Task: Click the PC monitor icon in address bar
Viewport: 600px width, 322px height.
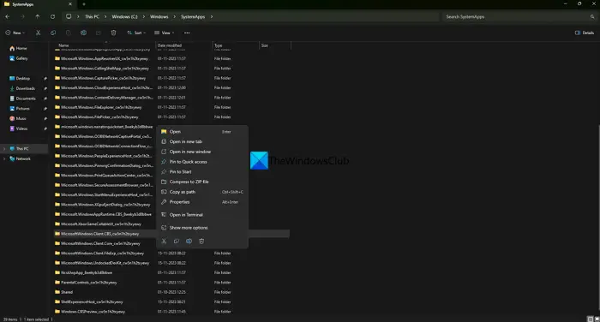Action: 69,17
